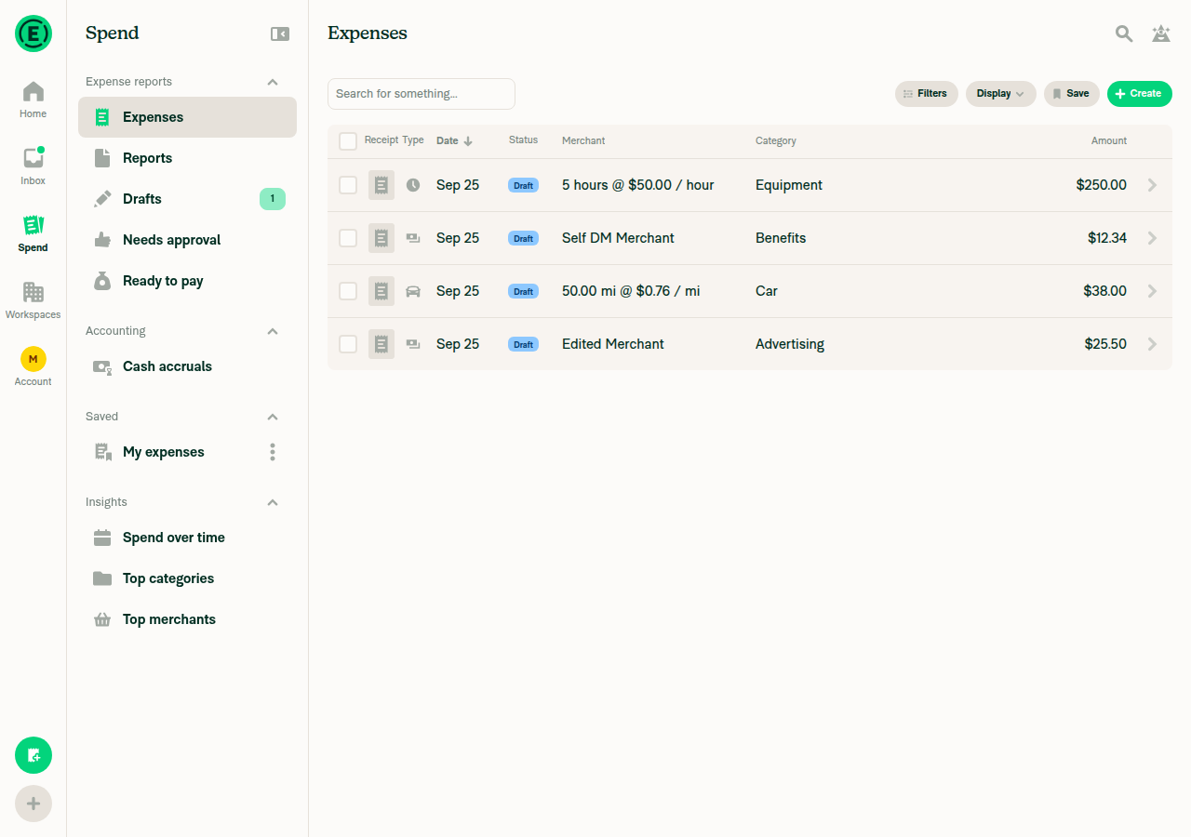Screen dimensions: 1191x837
Task: Click the Status column header
Action: (523, 140)
